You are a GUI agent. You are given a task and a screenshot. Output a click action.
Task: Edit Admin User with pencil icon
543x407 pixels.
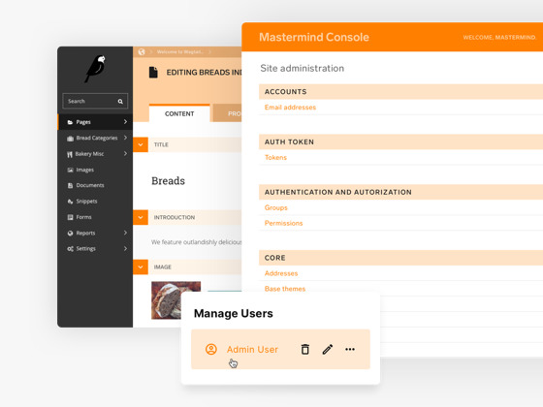328,349
